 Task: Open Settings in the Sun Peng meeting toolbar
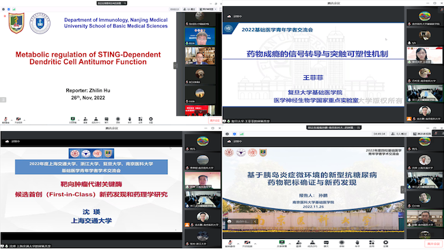click(x=385, y=243)
